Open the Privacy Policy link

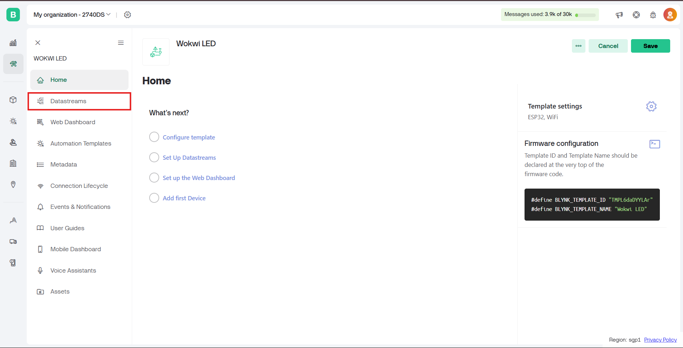click(x=660, y=340)
